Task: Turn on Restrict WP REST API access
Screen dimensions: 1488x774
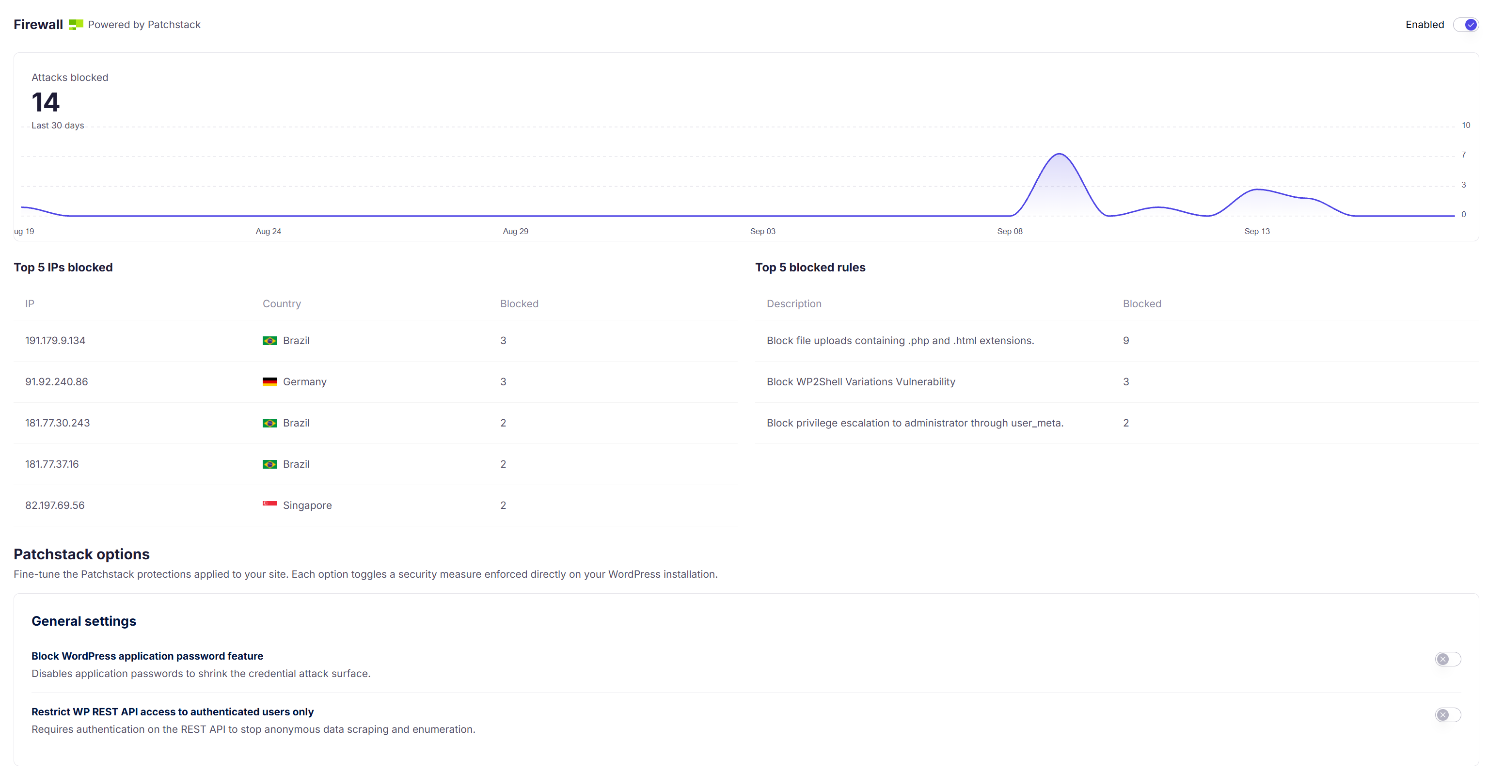Action: 1448,715
